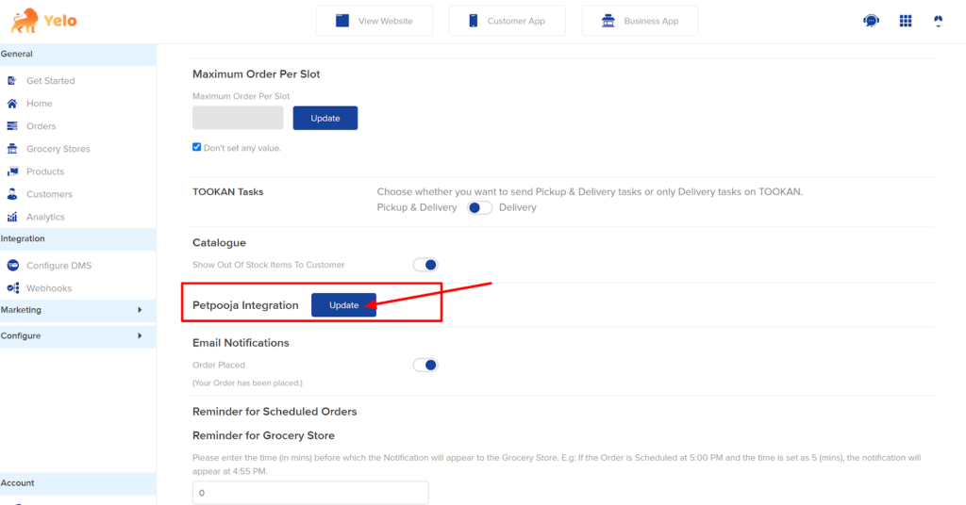Viewport: 966px width, 505px height.
Task: Click the Catalogue heading
Action: [219, 243]
